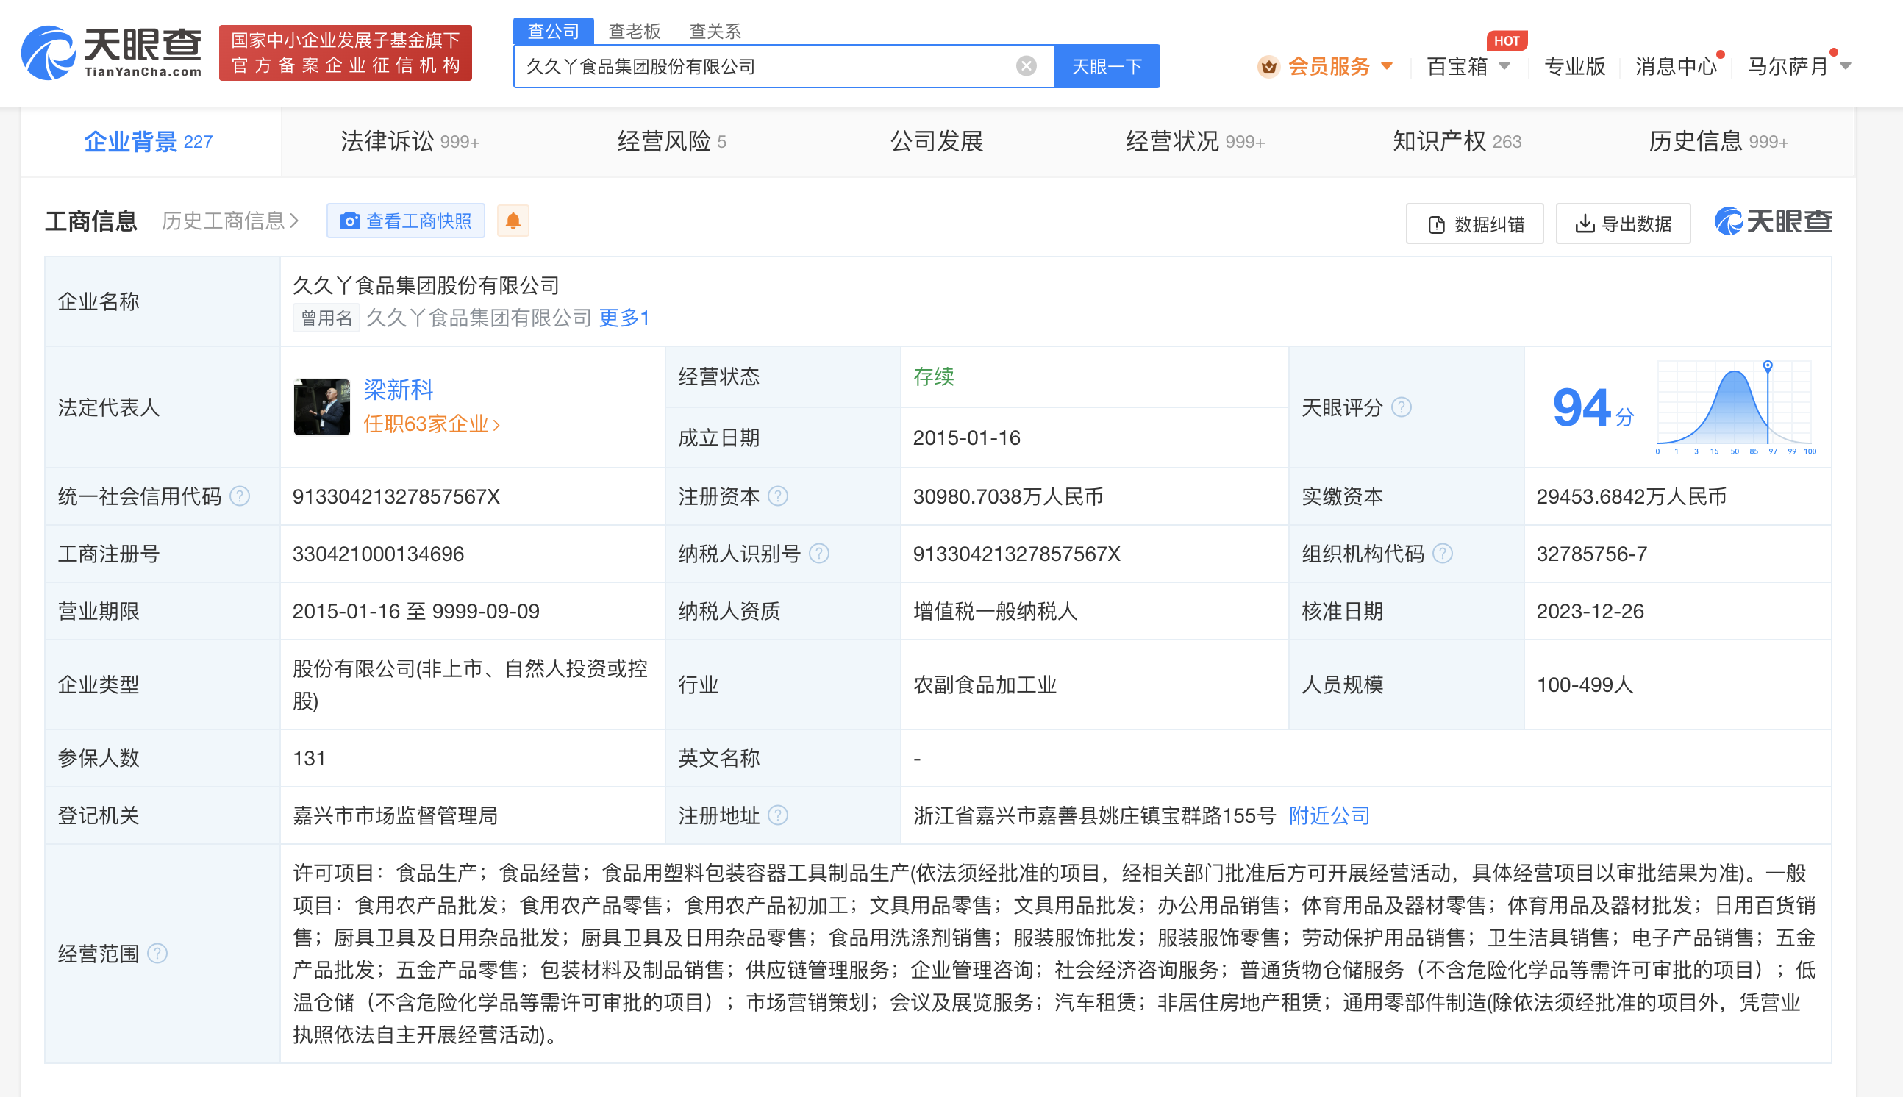Click help icon beside 统一社会信用代码
The height and width of the screenshot is (1097, 1903).
point(240,496)
